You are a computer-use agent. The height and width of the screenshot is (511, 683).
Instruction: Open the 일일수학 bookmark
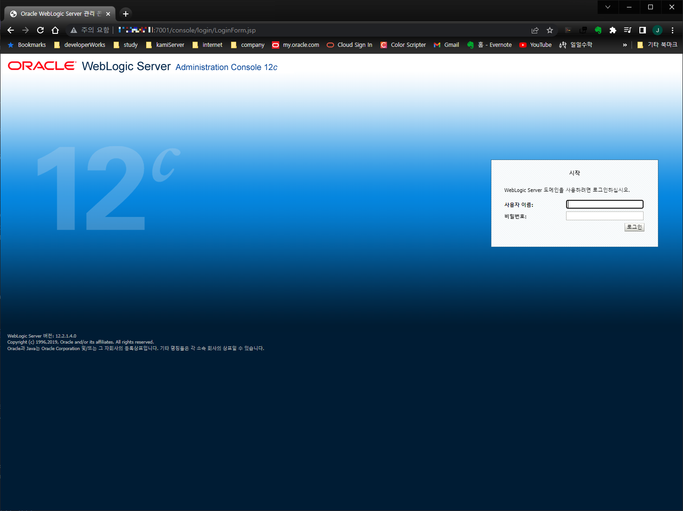(576, 45)
